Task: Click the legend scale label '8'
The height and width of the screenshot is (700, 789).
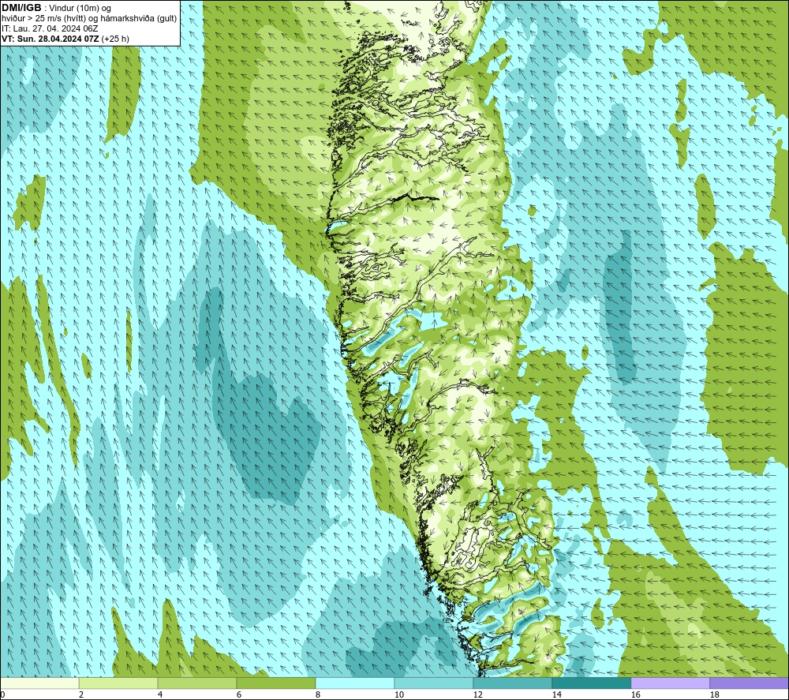Action: tap(318, 695)
